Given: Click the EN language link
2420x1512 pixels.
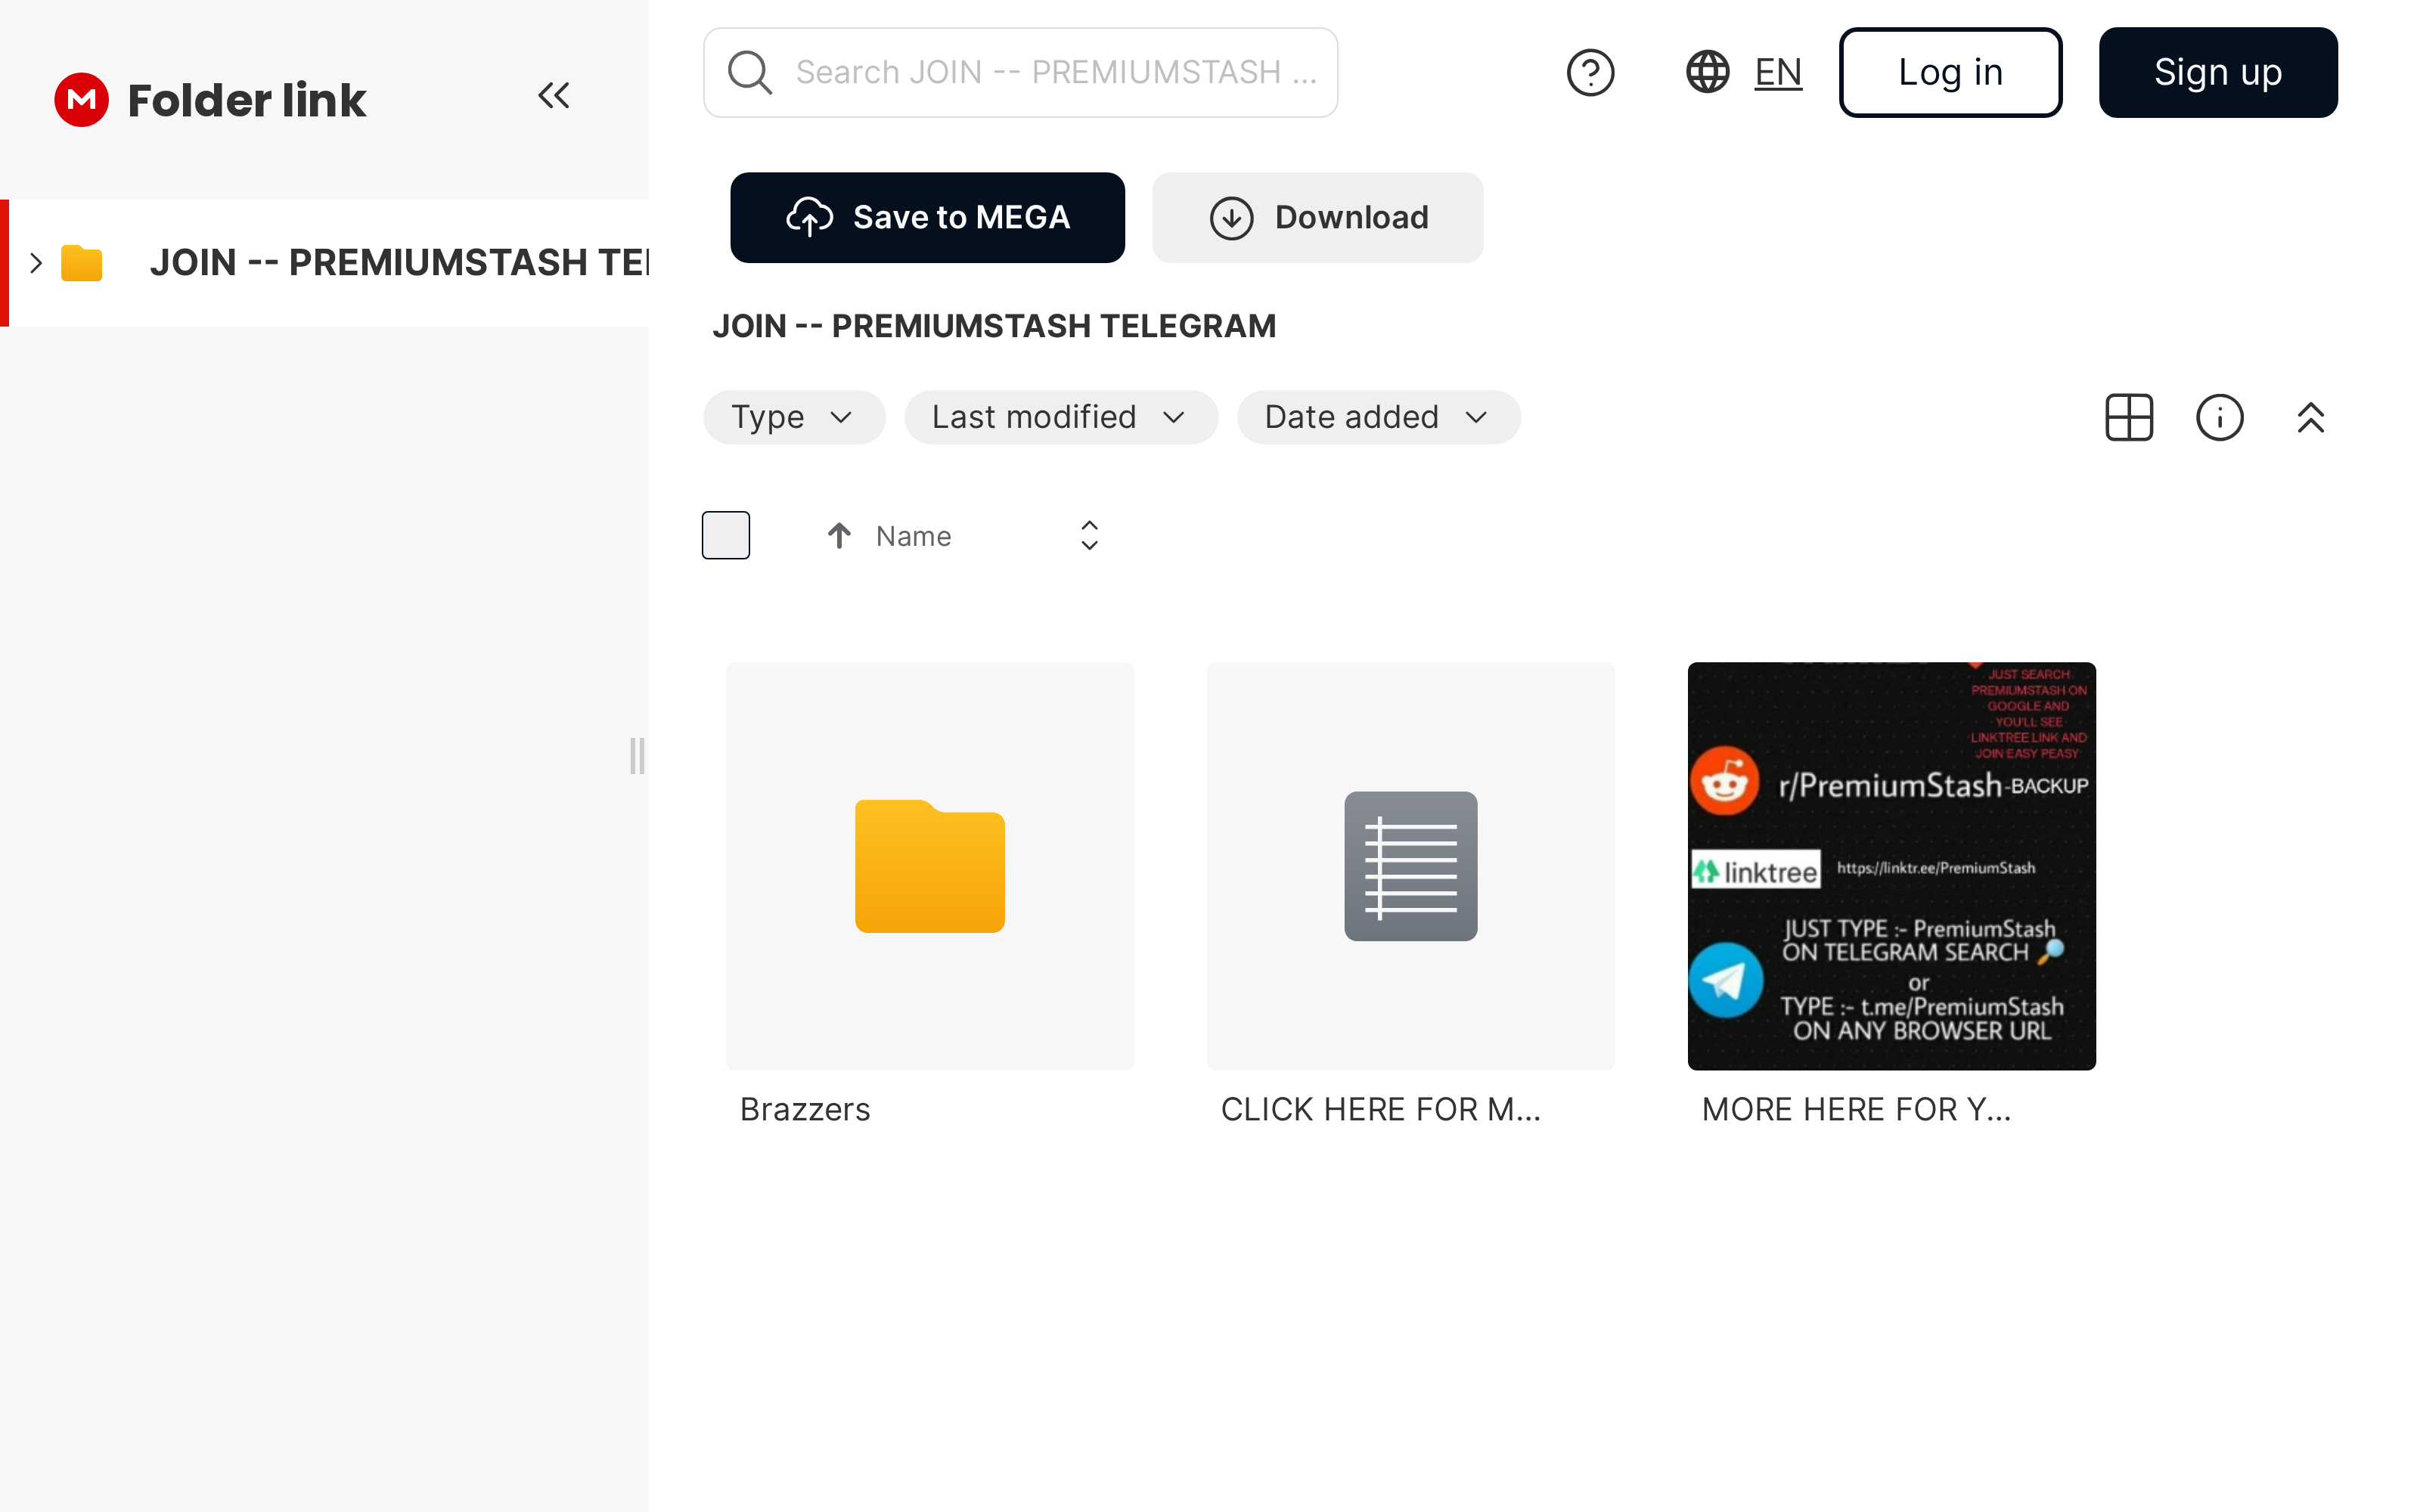Looking at the screenshot, I should point(1778,72).
